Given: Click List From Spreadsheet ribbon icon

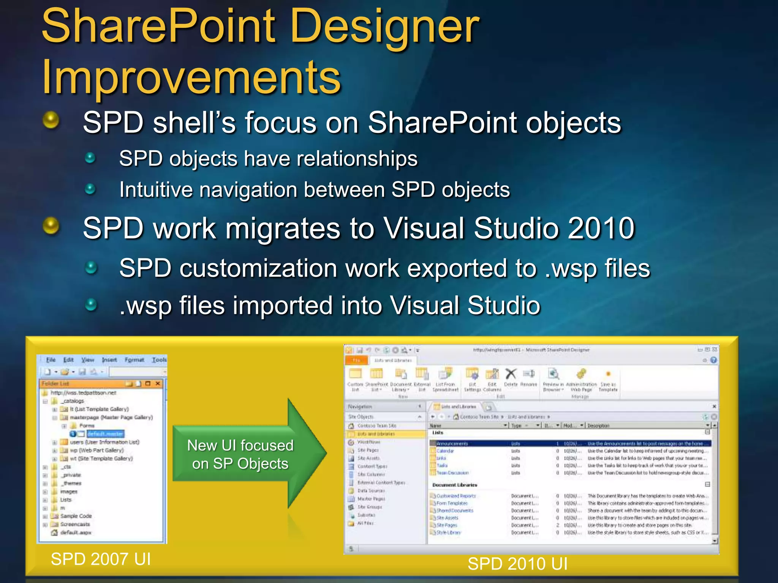Looking at the screenshot, I should pyautogui.click(x=445, y=374).
